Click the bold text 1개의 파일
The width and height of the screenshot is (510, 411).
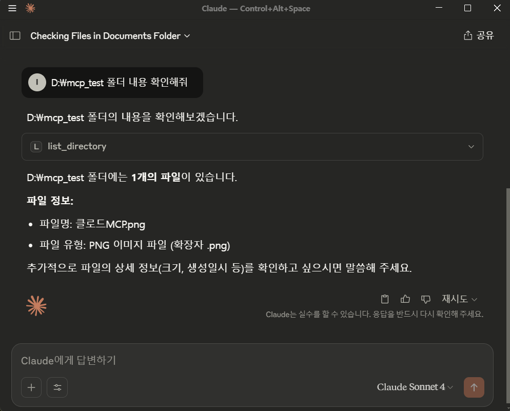coord(156,177)
